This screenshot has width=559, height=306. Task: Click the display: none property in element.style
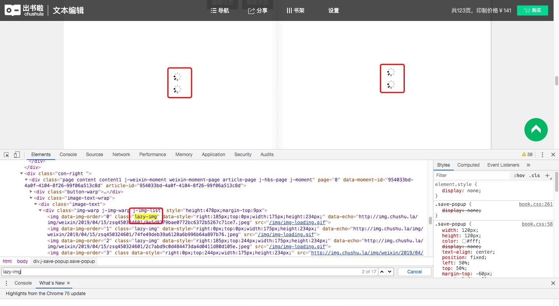(x=461, y=191)
